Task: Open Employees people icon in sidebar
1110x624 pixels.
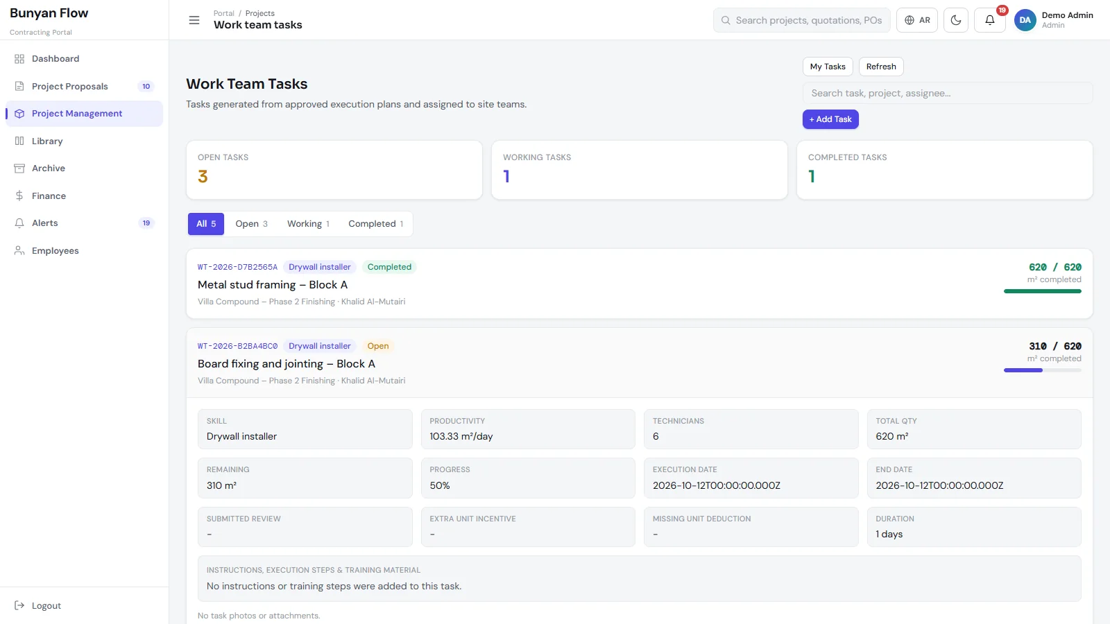Action: pos(19,250)
